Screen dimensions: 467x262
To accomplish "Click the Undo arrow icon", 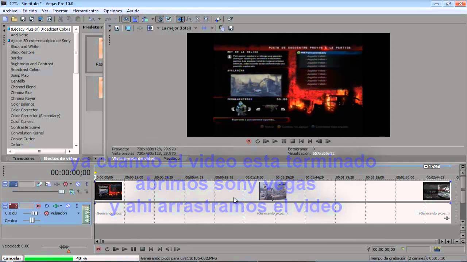I will coord(91,19).
